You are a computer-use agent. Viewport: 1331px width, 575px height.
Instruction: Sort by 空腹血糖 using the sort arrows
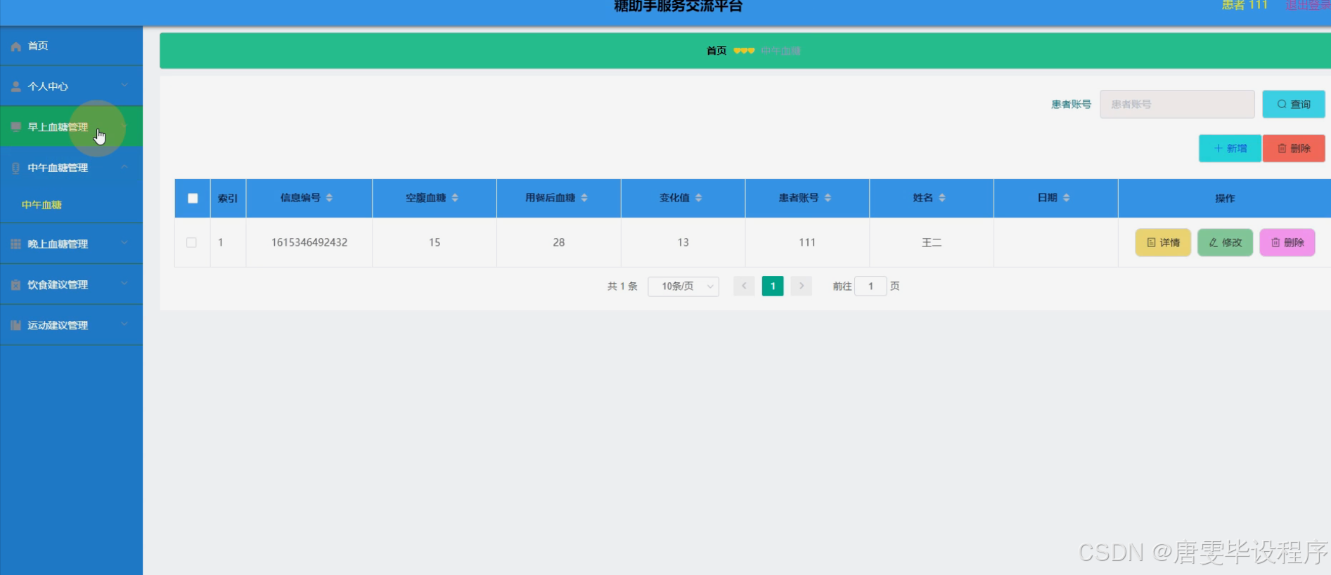click(455, 198)
